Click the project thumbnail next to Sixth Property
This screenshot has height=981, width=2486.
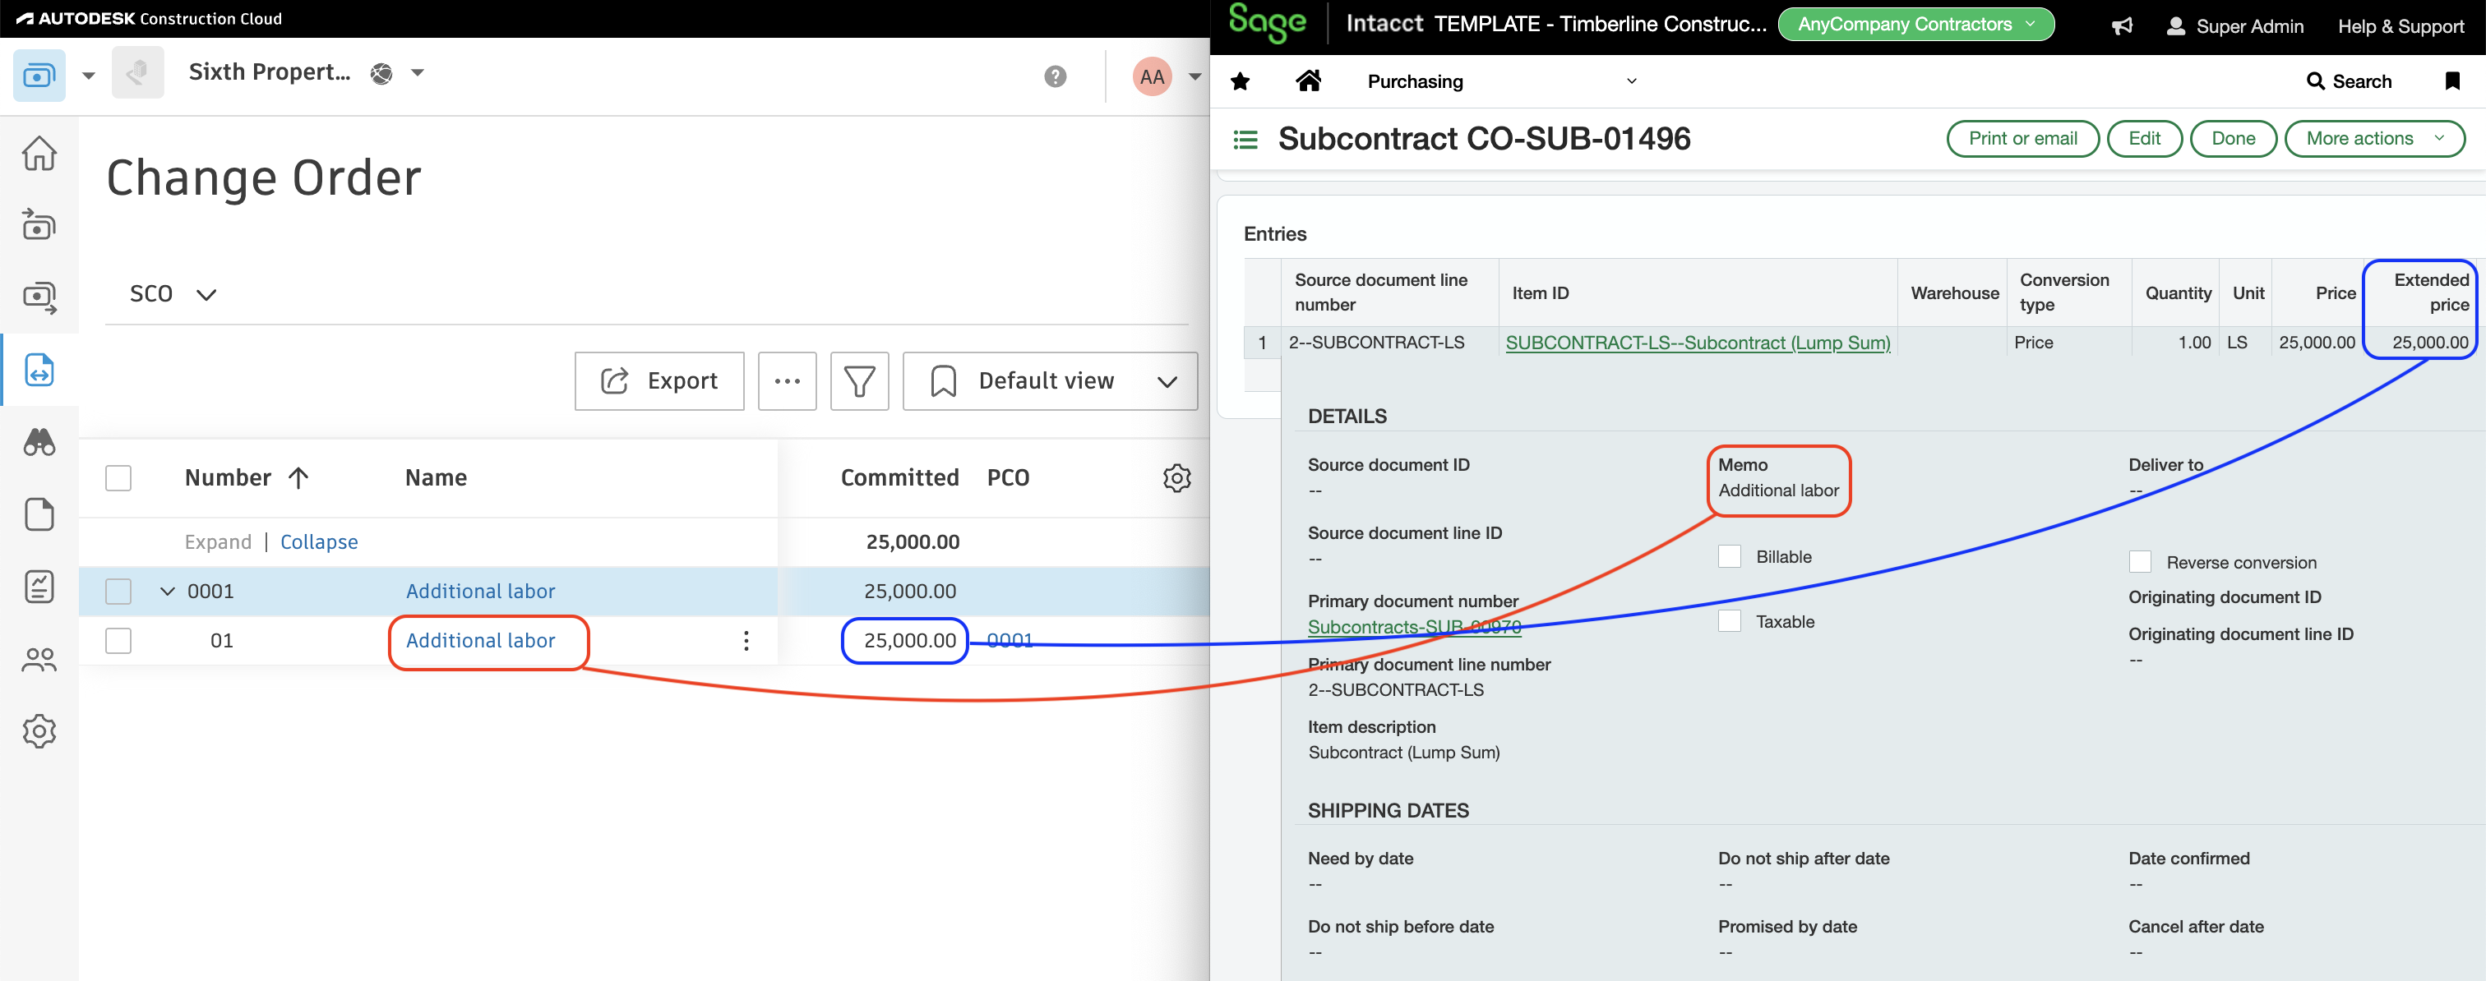137,72
